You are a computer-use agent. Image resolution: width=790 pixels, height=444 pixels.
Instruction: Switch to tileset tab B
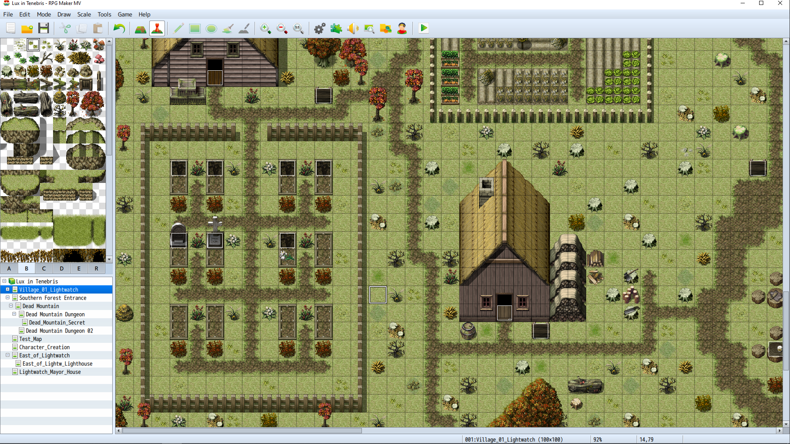click(x=27, y=268)
